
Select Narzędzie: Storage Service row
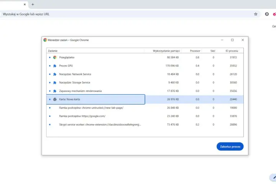pos(145,82)
